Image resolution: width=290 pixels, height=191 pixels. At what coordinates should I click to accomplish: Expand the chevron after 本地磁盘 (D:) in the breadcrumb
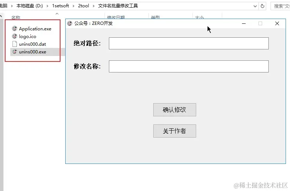(48, 6)
